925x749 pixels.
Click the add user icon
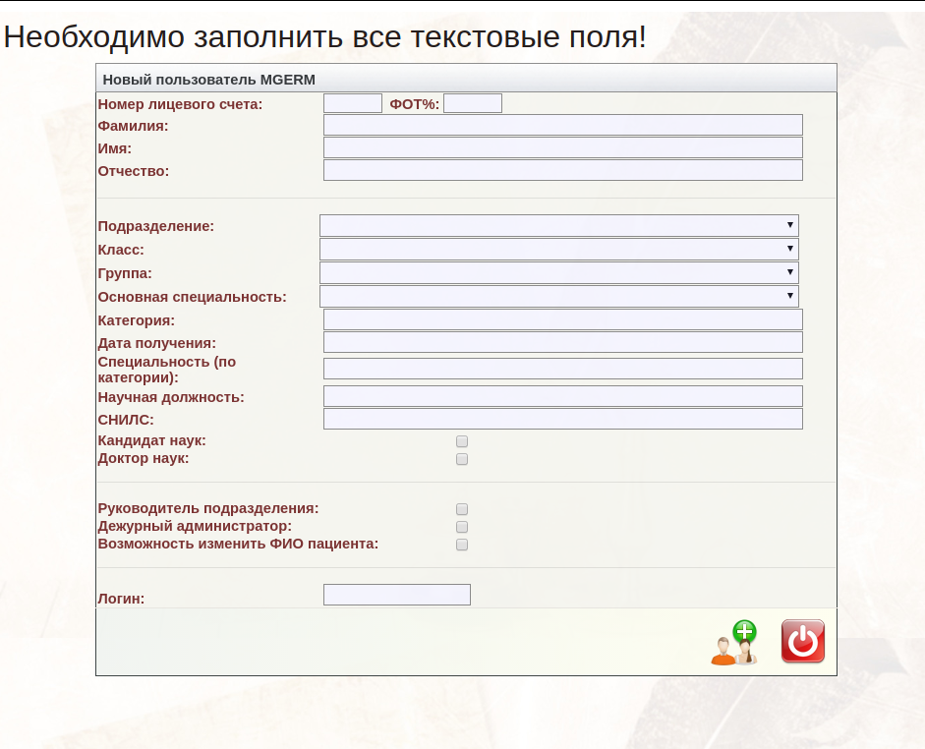[x=734, y=643]
